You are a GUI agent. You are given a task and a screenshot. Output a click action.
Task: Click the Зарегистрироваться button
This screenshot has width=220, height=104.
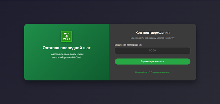[x=153, y=62]
